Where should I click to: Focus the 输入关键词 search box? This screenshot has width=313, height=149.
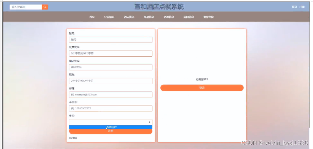26,7
